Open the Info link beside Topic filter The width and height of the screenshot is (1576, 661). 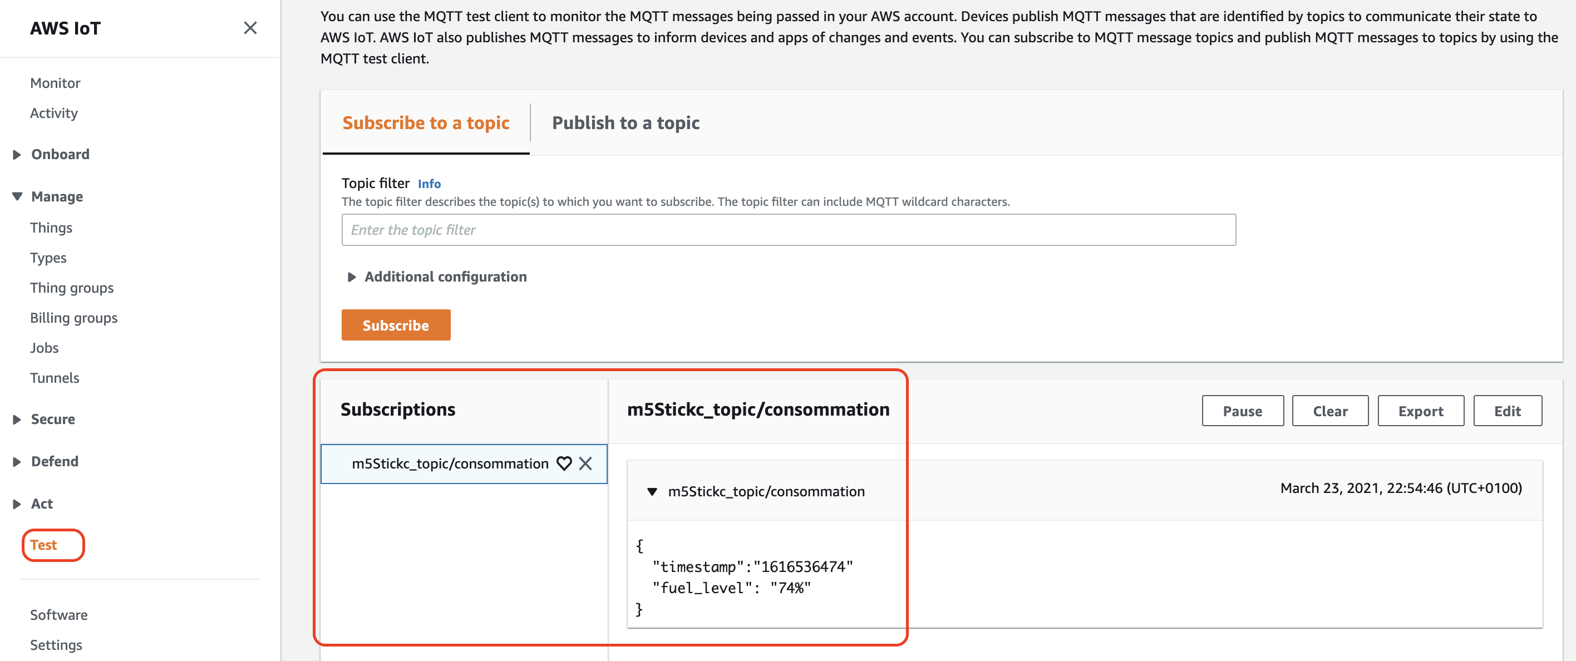click(x=429, y=184)
